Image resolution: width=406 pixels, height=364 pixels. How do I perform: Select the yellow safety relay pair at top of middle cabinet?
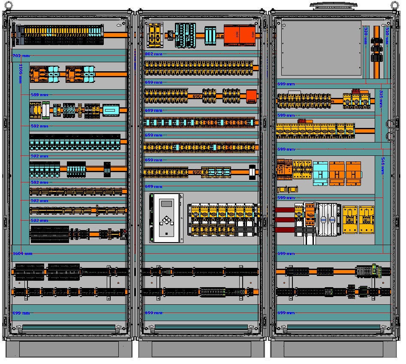(x=154, y=34)
